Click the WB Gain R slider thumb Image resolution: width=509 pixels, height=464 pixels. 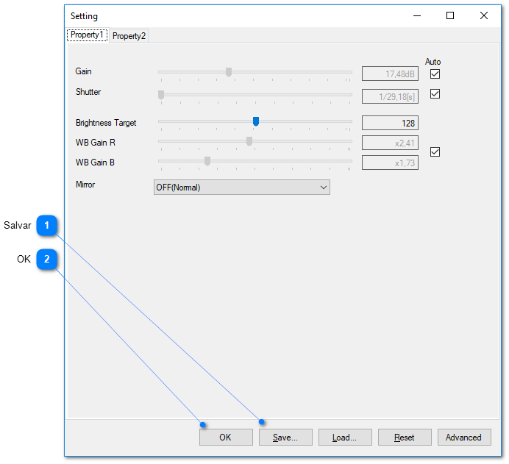[x=249, y=141]
